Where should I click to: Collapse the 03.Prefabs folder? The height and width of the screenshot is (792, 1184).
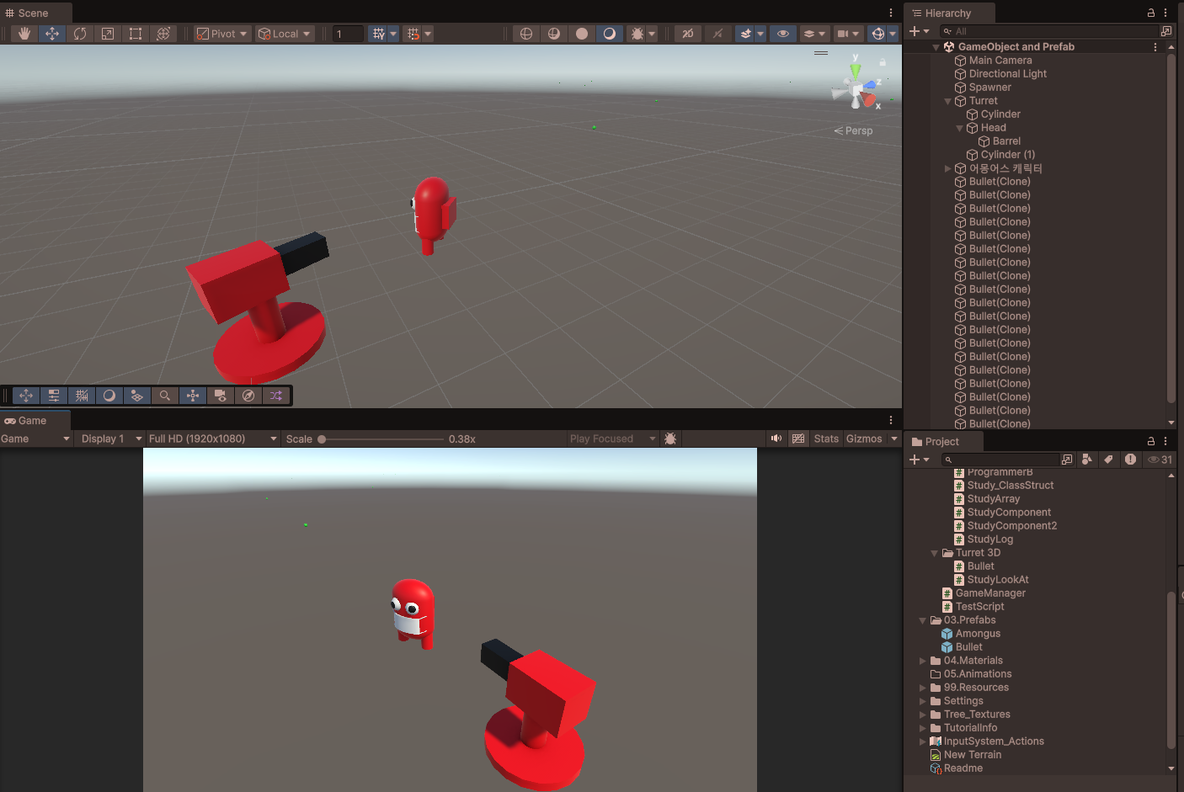point(923,620)
